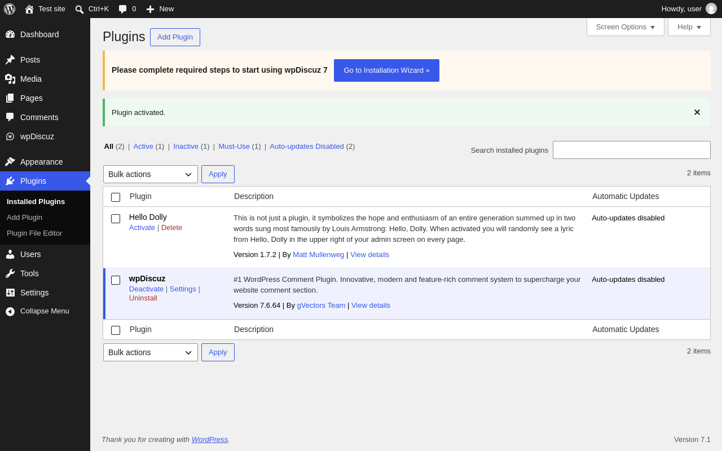722x451 pixels.
Task: Click the Description column header
Action: click(x=254, y=196)
